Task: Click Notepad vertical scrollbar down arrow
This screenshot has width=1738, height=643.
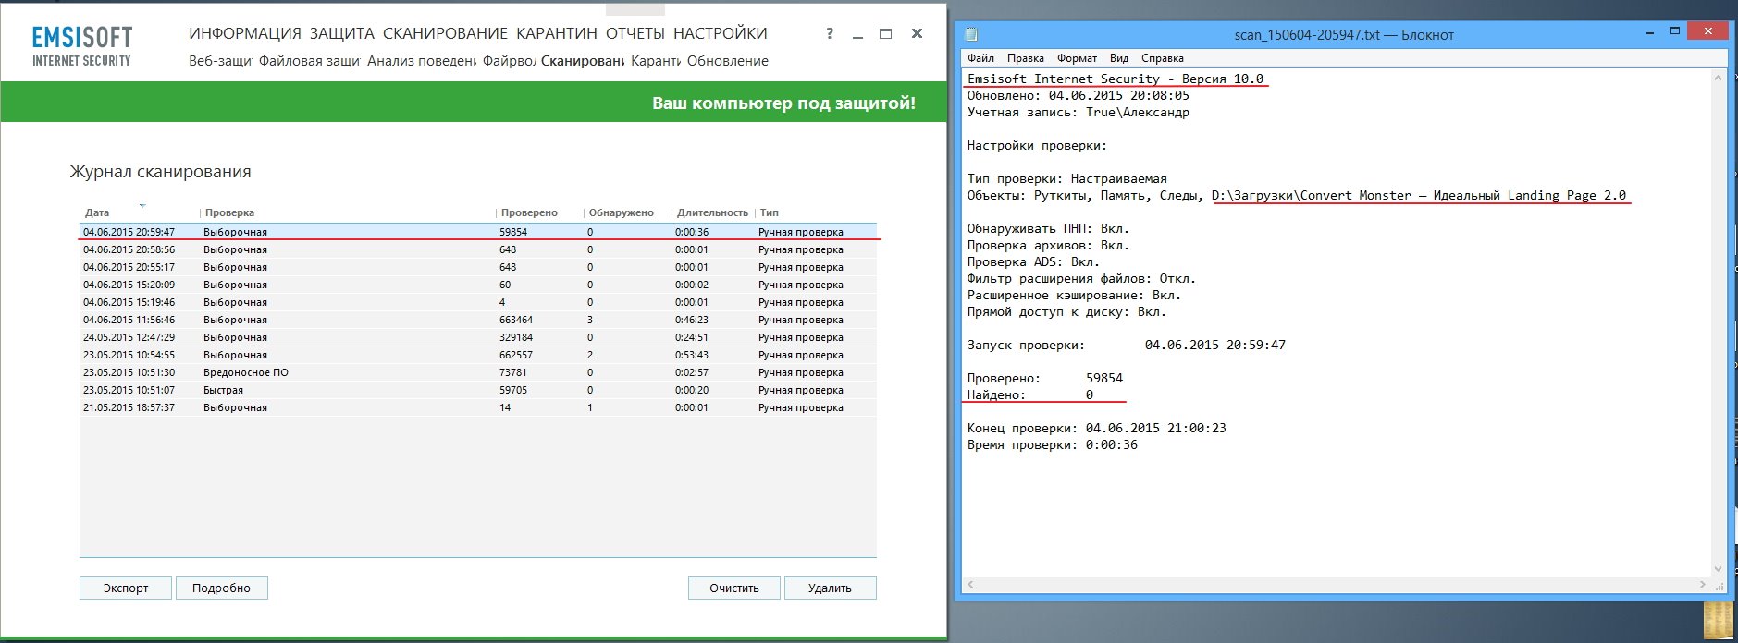Action: point(1719,569)
